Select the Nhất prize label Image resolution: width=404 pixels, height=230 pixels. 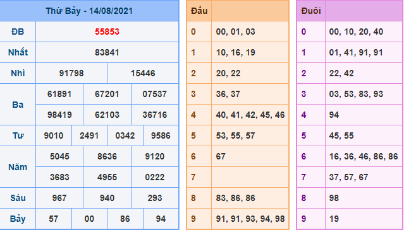18,53
